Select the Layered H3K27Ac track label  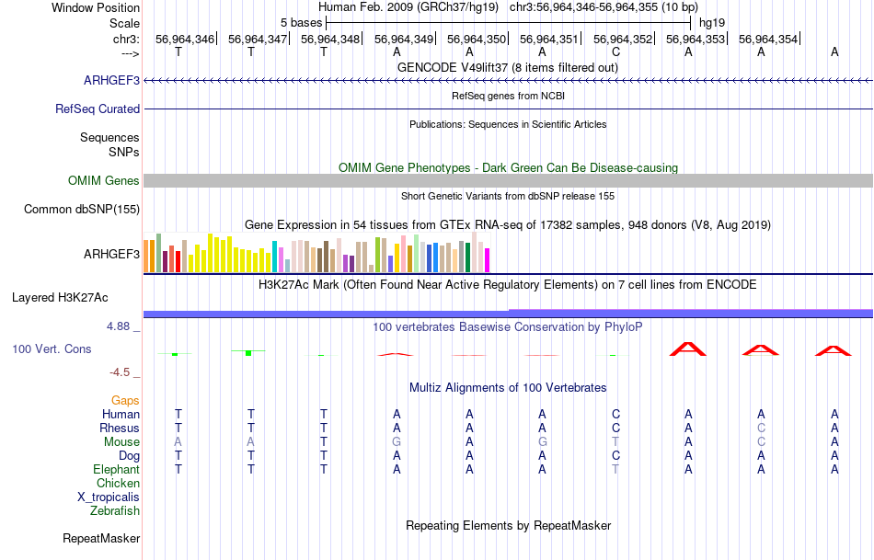pos(60,298)
